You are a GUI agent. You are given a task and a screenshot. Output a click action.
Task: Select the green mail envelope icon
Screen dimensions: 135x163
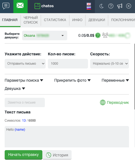pos(20,5)
